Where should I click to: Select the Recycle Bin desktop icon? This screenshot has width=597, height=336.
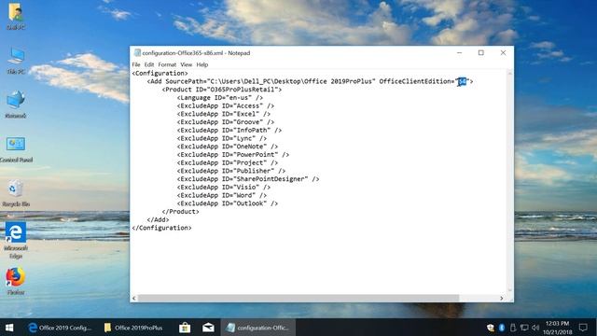point(16,193)
